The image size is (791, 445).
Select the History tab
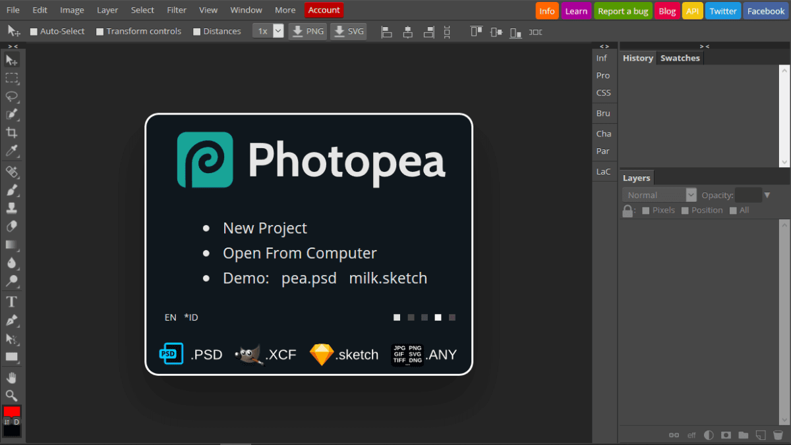638,58
